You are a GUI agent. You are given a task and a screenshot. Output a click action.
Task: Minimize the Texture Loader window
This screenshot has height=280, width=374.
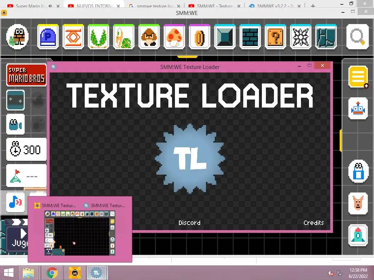coord(299,66)
